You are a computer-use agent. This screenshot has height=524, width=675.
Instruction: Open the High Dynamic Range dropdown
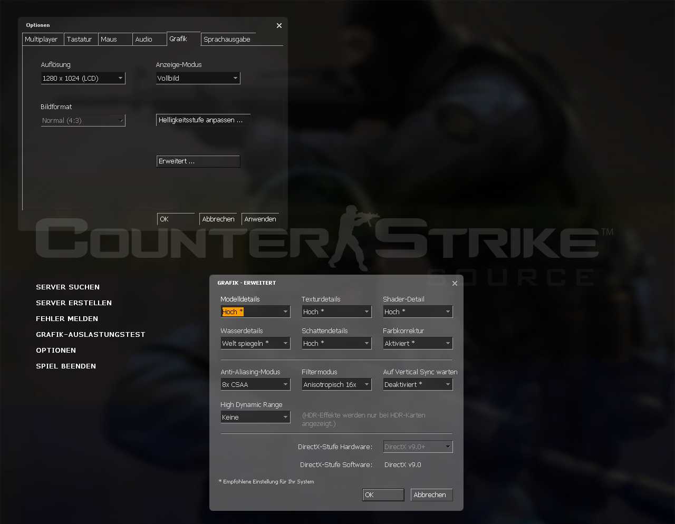click(x=255, y=417)
